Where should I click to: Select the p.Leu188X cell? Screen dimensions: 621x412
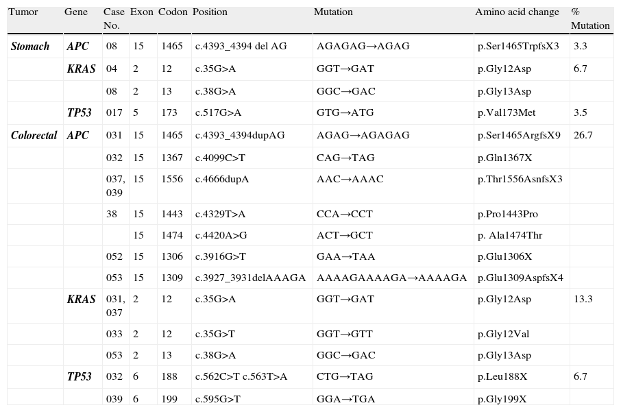pos(502,377)
